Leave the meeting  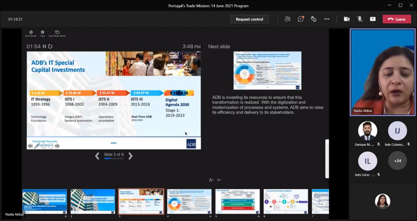(397, 19)
